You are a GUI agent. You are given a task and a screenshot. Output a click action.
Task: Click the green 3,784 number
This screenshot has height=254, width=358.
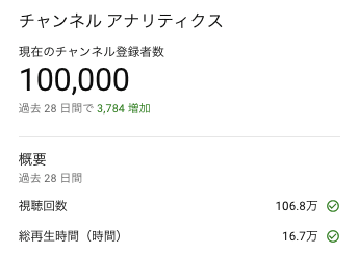(x=111, y=108)
